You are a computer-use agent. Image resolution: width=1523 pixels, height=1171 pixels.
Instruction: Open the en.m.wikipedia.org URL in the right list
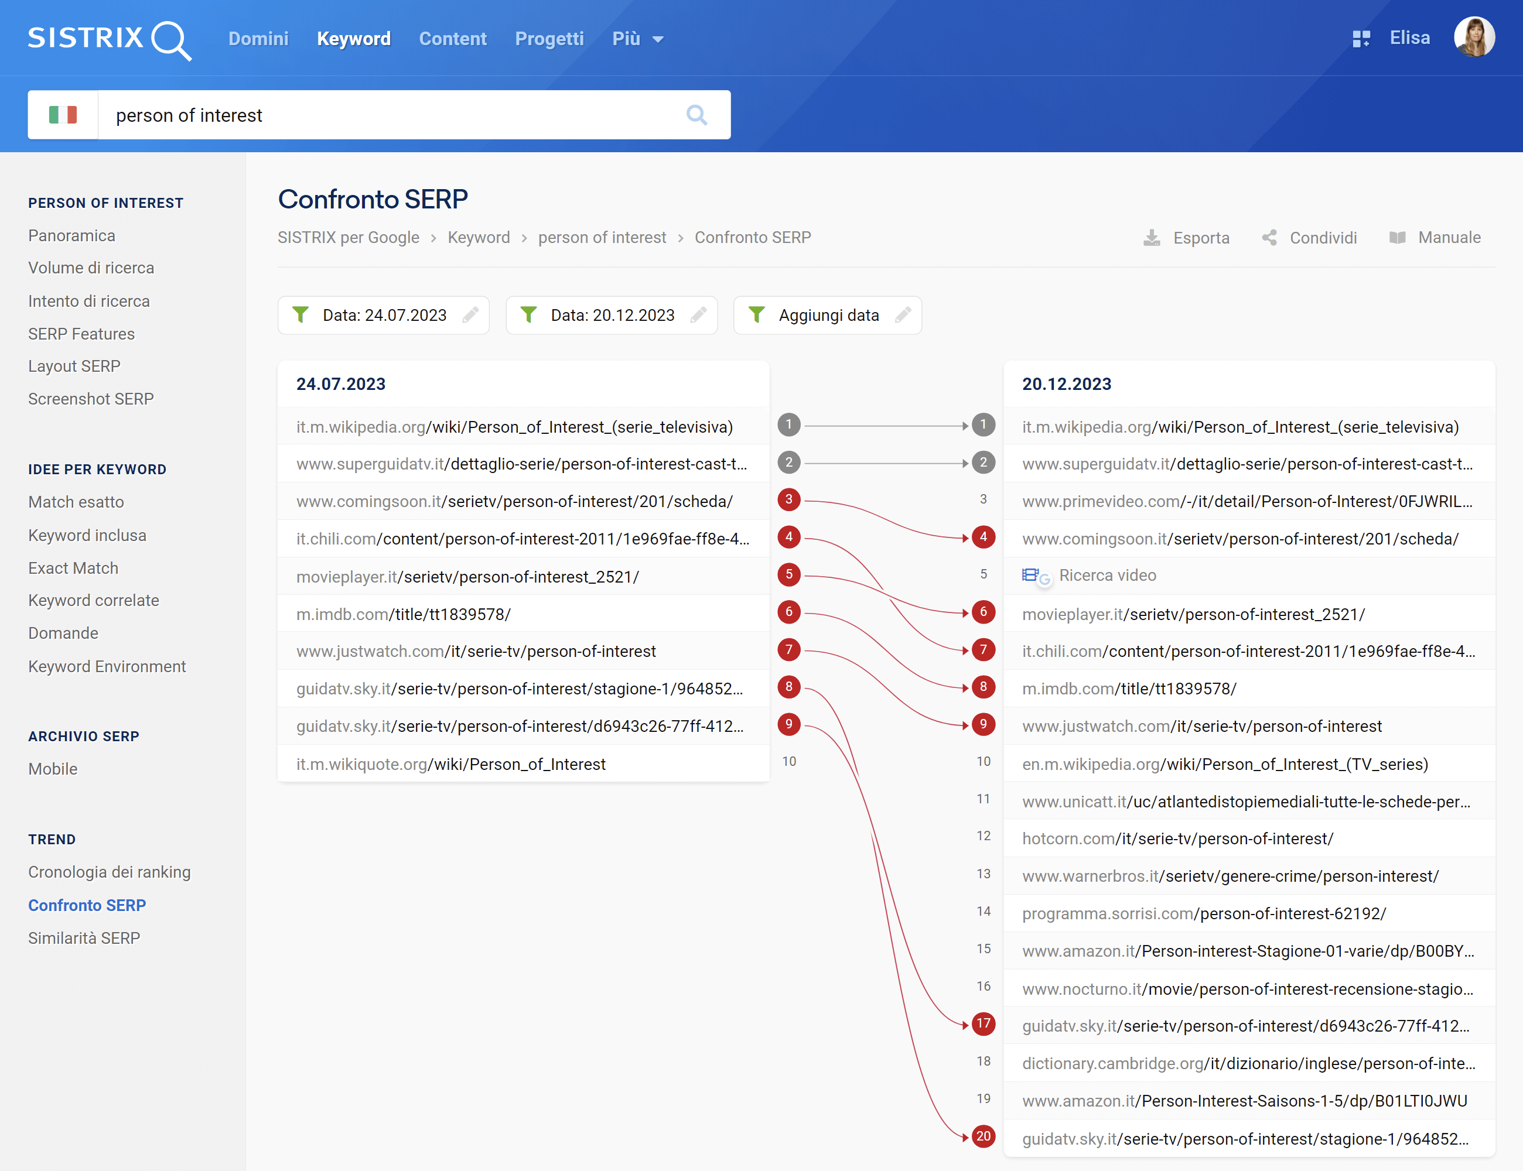click(x=1225, y=765)
